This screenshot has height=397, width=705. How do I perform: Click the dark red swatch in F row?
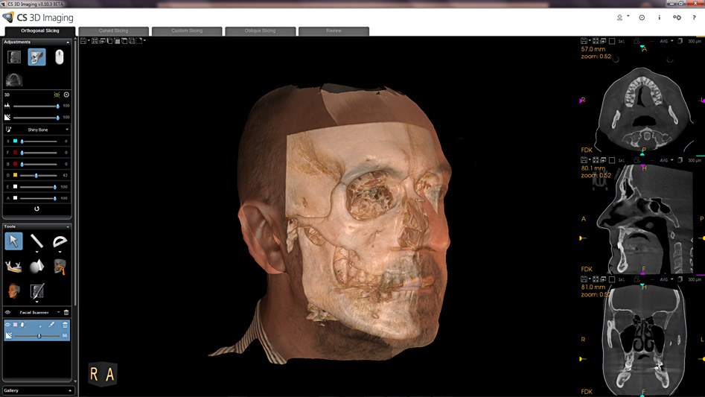[x=16, y=153]
